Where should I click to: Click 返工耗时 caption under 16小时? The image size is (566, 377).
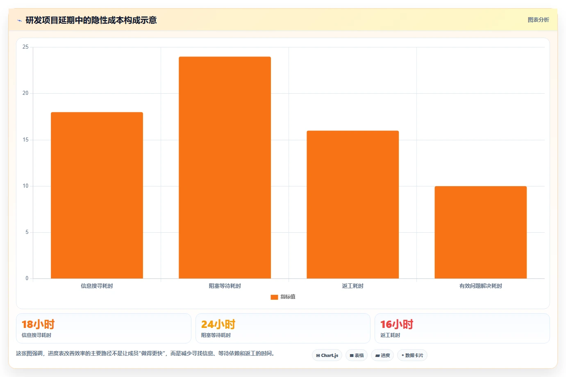pos(390,335)
